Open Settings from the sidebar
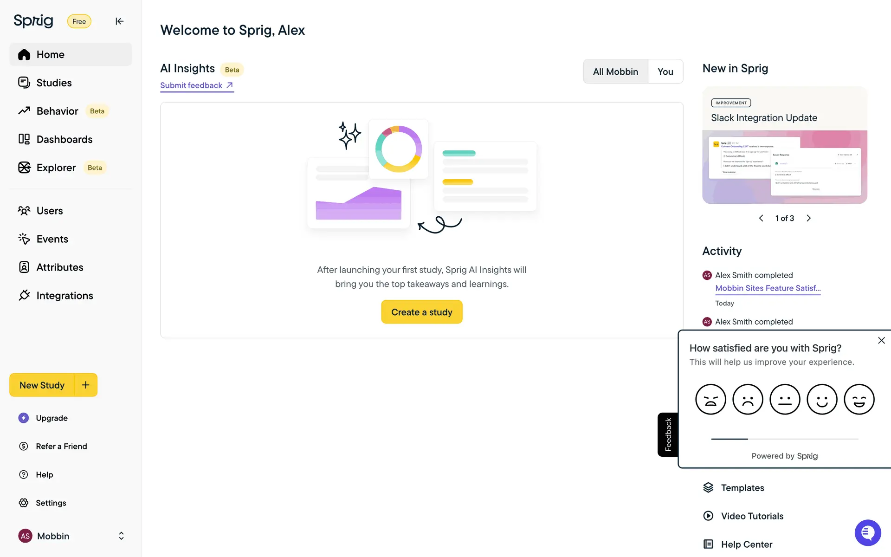 click(51, 503)
